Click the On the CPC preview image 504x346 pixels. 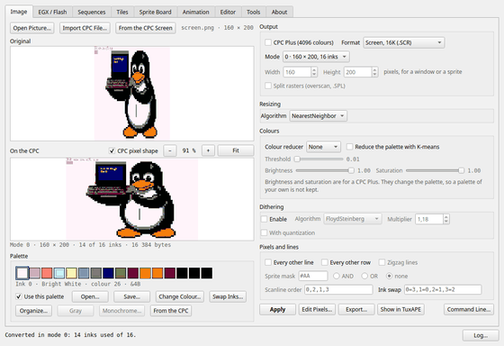132,199
